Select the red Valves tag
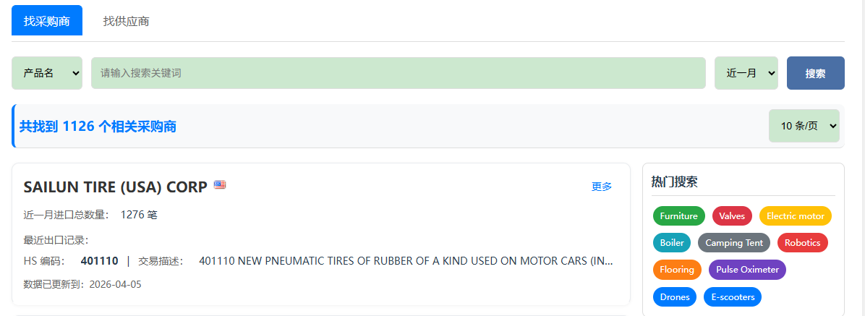The height and width of the screenshot is (316, 865). [x=732, y=216]
